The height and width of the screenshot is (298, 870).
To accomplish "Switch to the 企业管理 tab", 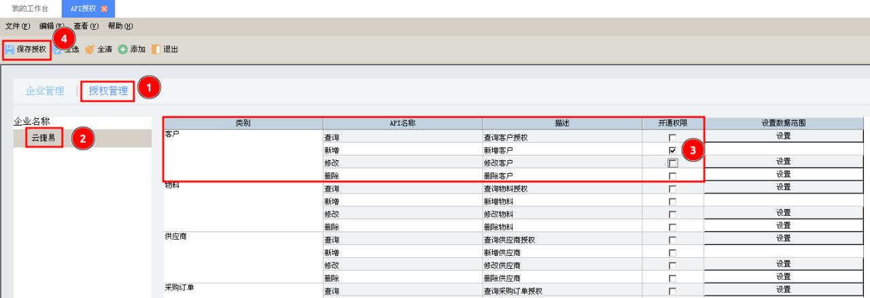I will click(x=45, y=91).
